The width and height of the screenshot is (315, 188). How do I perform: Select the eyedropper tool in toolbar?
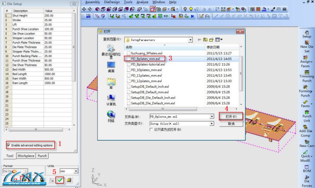(x=273, y=9)
